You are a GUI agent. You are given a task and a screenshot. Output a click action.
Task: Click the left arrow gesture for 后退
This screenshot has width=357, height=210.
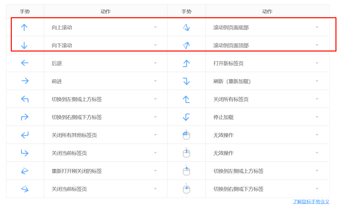[25, 63]
